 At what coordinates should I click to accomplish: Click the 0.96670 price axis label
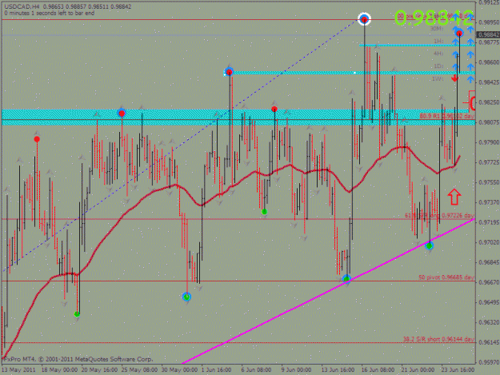489,282
